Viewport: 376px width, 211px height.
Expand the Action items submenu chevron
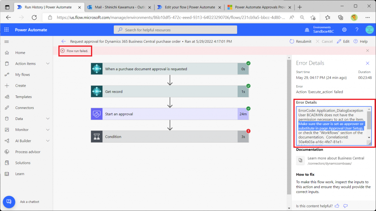click(x=48, y=64)
